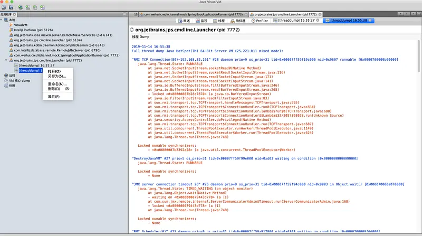Click icon beside RemoteJdbcServer (pid 6790)
The height and width of the screenshot is (236, 422).
[x=11, y=50]
